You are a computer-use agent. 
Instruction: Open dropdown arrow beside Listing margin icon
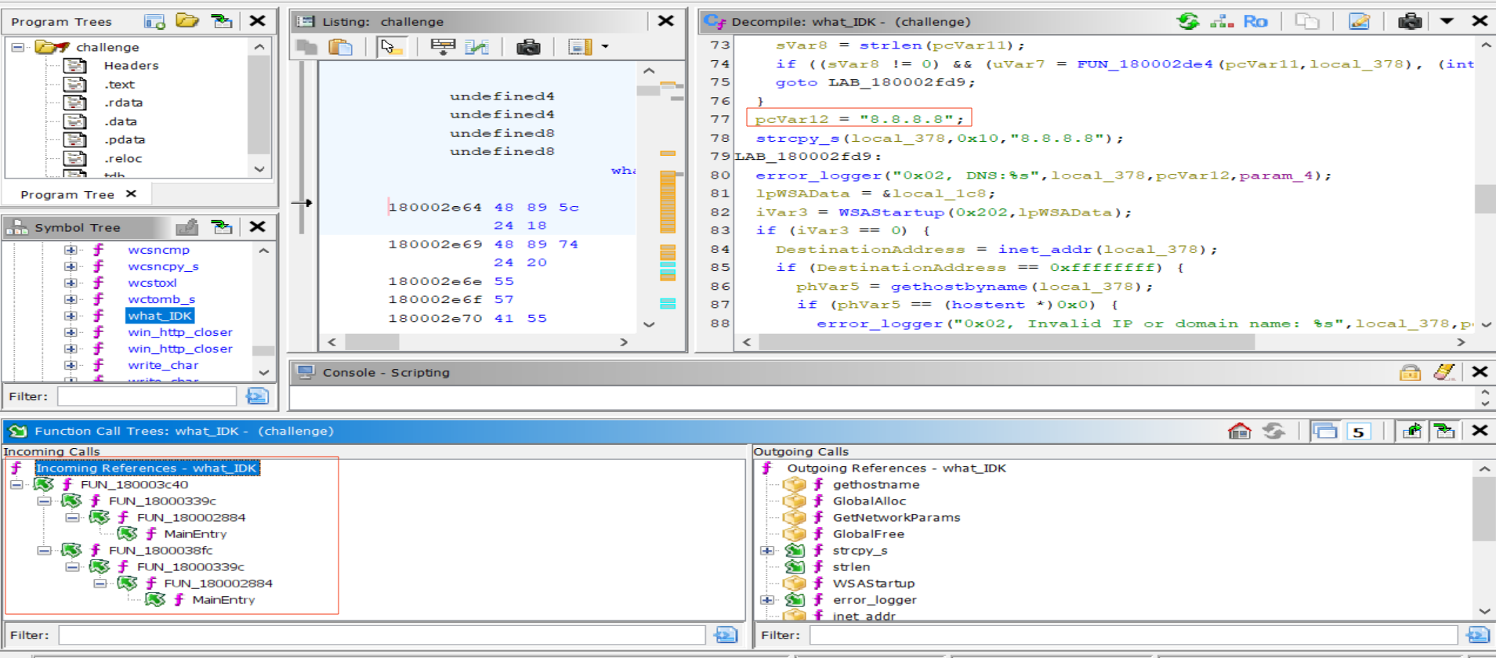[x=605, y=47]
